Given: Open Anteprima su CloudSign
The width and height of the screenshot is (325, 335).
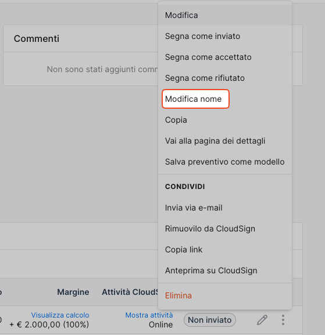Looking at the screenshot, I should click(x=225, y=270).
